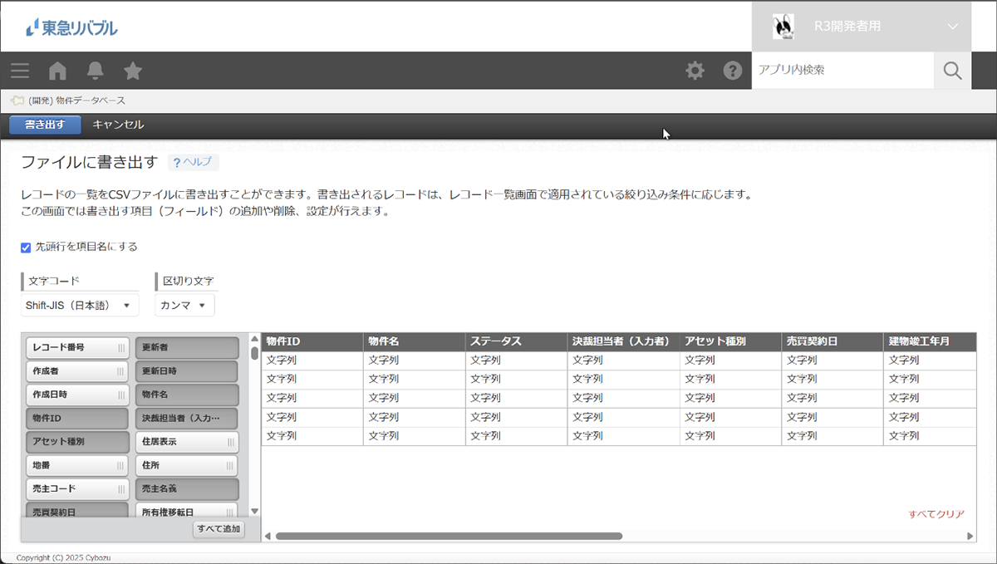
Task: Click the すべてクリア link
Action: click(936, 514)
